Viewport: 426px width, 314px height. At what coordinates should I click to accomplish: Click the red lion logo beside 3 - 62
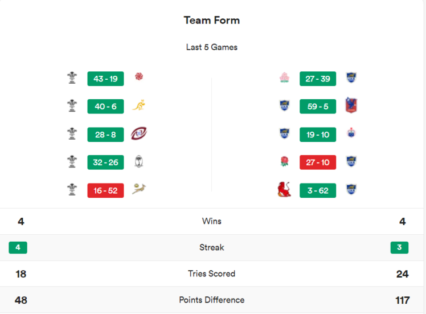pos(284,189)
